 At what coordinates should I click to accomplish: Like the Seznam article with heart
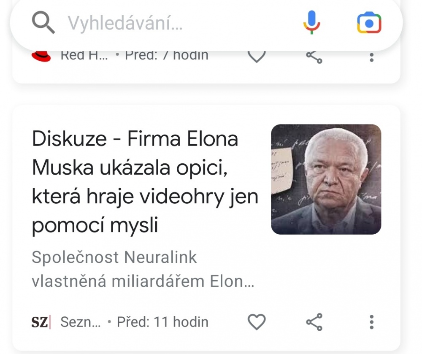pyautogui.click(x=256, y=322)
